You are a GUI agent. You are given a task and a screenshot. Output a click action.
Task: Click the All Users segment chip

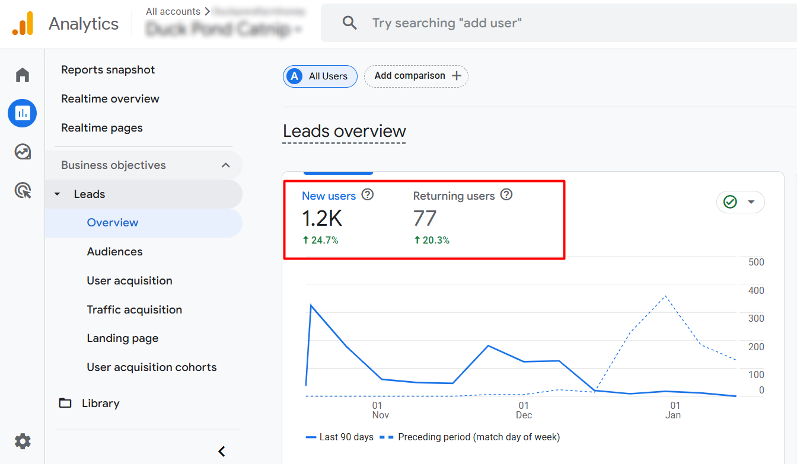pyautogui.click(x=320, y=76)
